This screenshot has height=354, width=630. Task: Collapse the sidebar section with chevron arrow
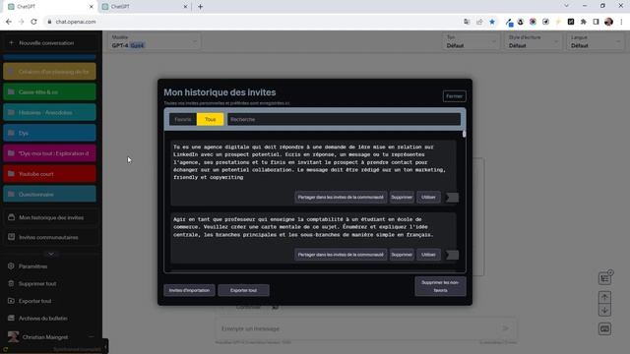51,254
